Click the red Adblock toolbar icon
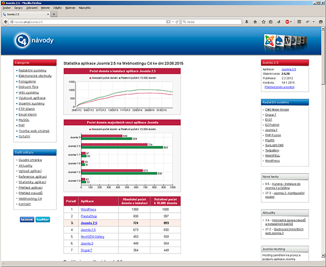The image size is (326, 267). 286,21
